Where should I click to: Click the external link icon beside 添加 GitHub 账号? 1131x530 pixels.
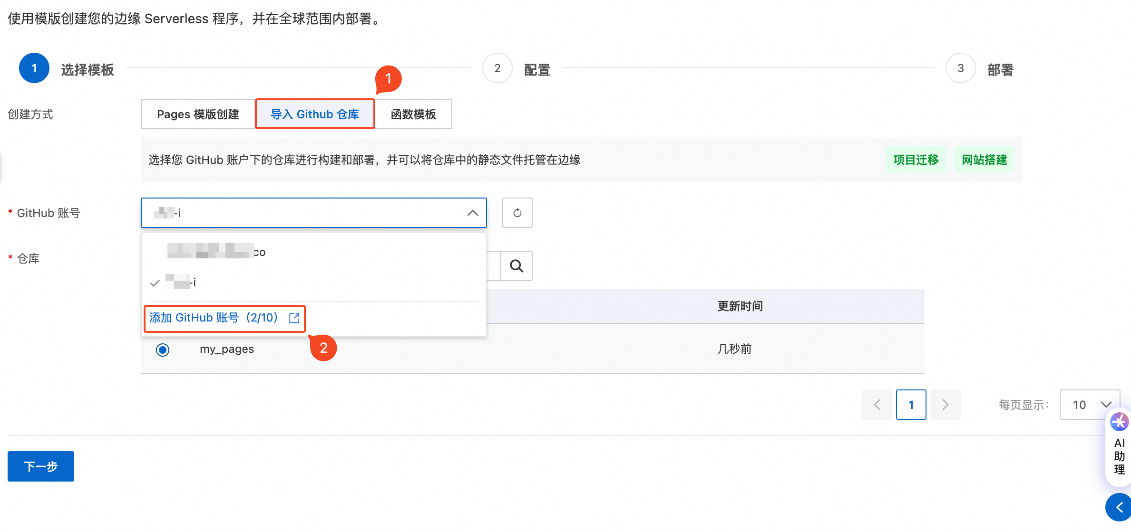pyautogui.click(x=294, y=318)
